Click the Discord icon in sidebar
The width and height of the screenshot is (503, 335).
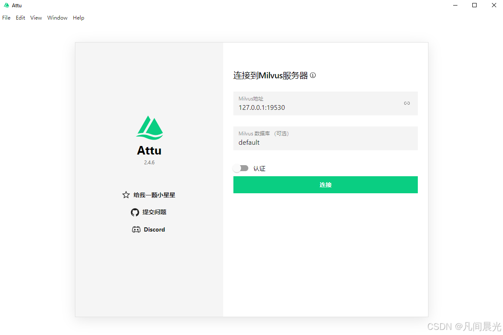(136, 229)
